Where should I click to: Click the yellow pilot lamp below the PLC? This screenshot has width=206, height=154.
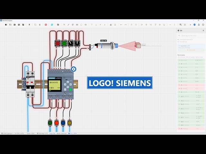70,123
